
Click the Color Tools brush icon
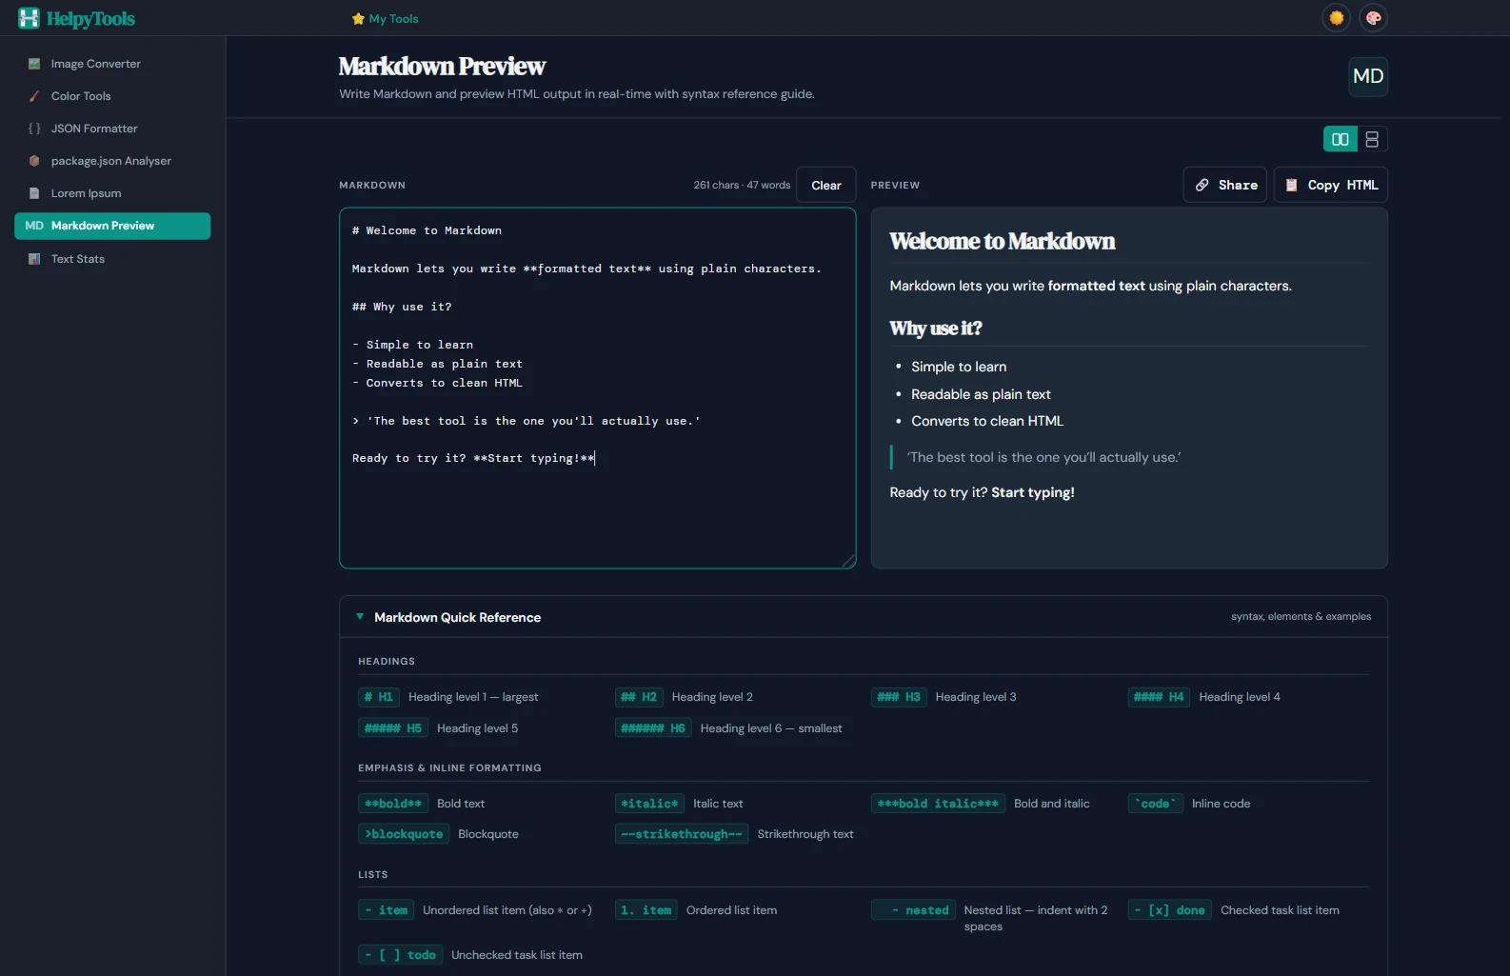coord(34,96)
